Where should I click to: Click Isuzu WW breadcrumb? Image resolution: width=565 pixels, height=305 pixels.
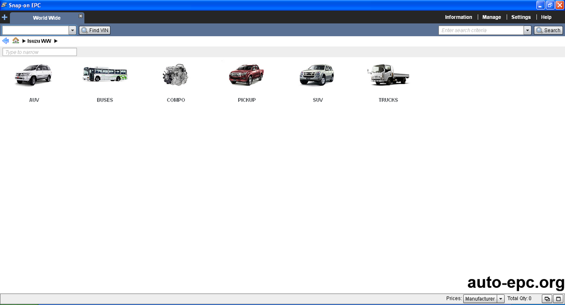[x=39, y=41]
